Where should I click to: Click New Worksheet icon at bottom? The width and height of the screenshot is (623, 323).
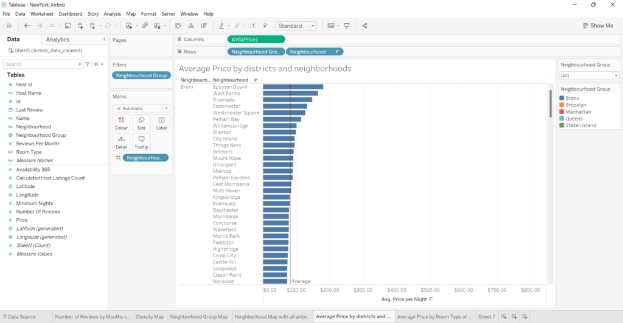503,316
